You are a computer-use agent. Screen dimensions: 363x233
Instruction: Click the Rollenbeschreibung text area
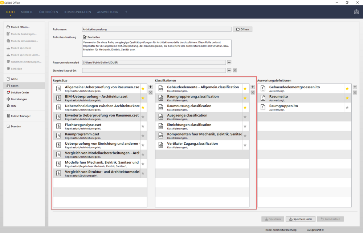pos(156,48)
